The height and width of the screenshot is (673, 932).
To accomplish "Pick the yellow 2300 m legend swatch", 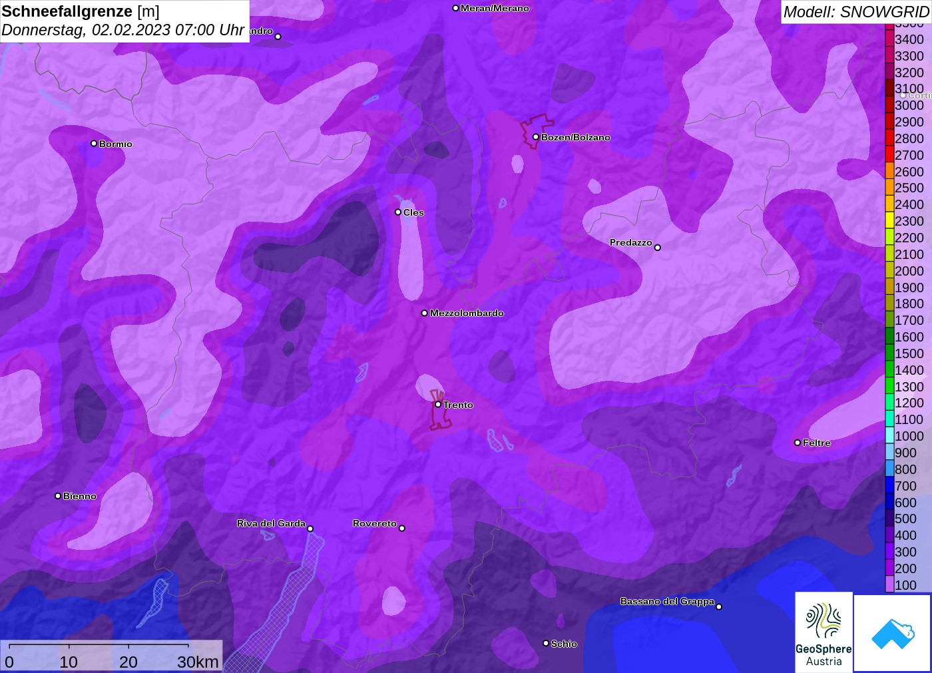I will pos(889,221).
